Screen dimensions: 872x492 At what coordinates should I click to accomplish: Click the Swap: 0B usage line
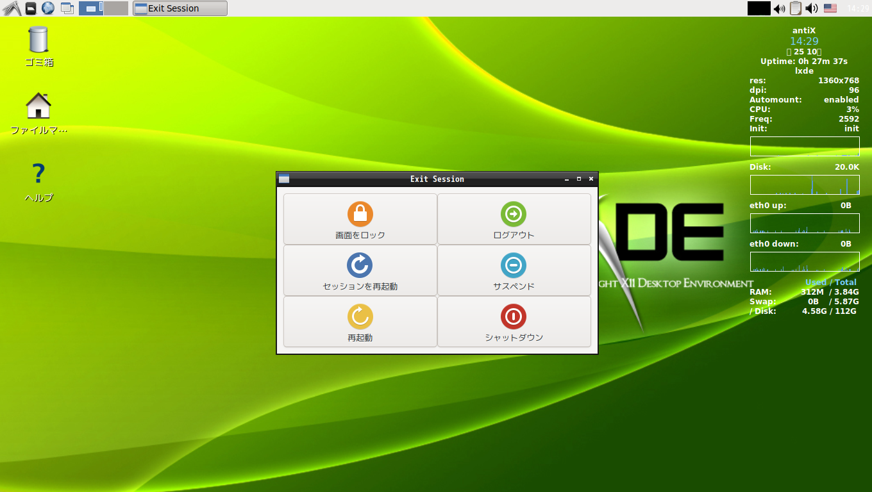(804, 302)
